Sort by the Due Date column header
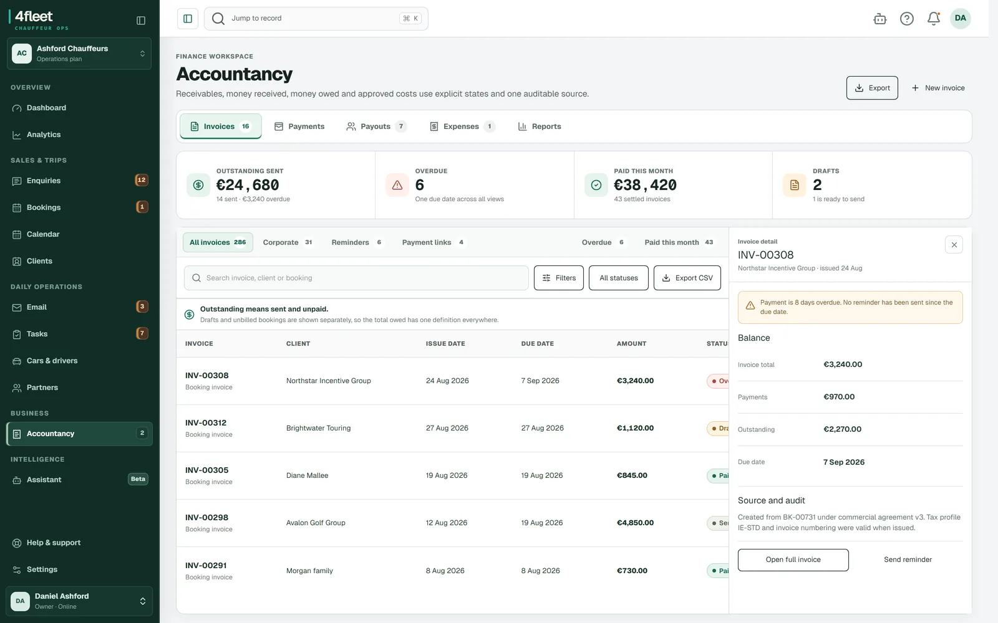 pos(538,344)
